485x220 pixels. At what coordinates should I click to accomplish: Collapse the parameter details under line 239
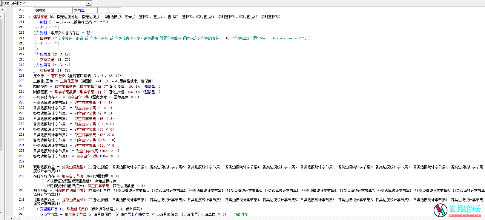43,180
